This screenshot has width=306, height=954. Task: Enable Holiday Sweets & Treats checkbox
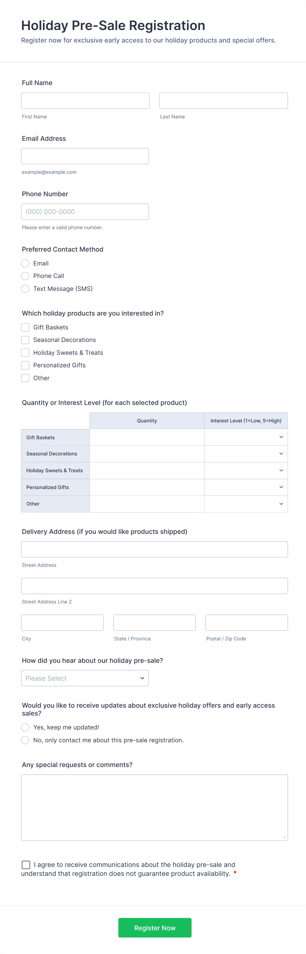[25, 353]
